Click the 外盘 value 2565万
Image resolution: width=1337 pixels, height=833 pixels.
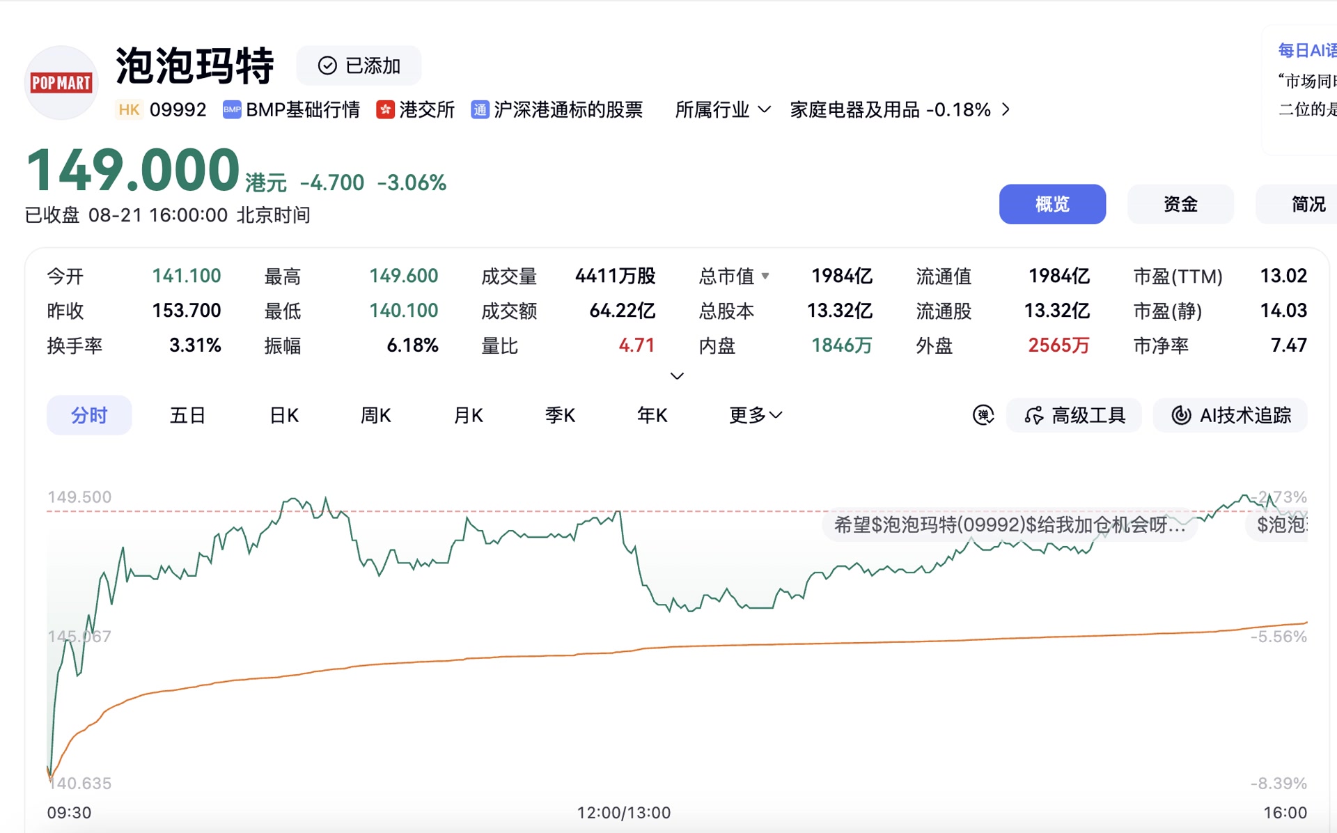pos(1059,345)
